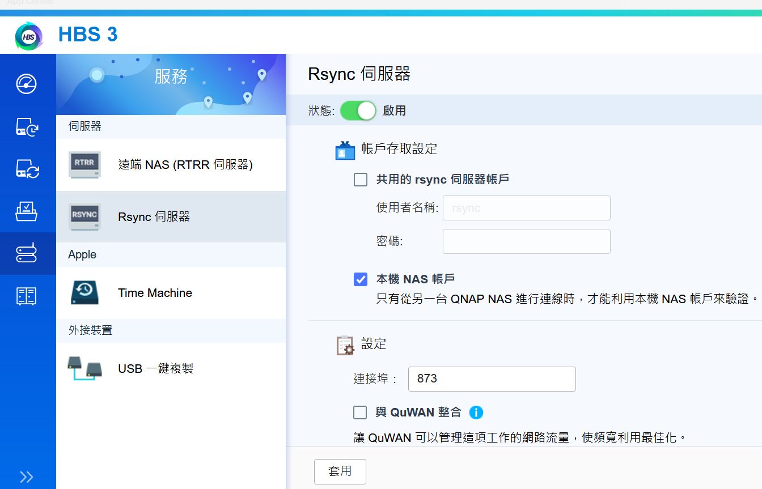Enable 共用的 rsync 伺服器帳戶 checkbox
The height and width of the screenshot is (489, 762).
[x=361, y=180]
